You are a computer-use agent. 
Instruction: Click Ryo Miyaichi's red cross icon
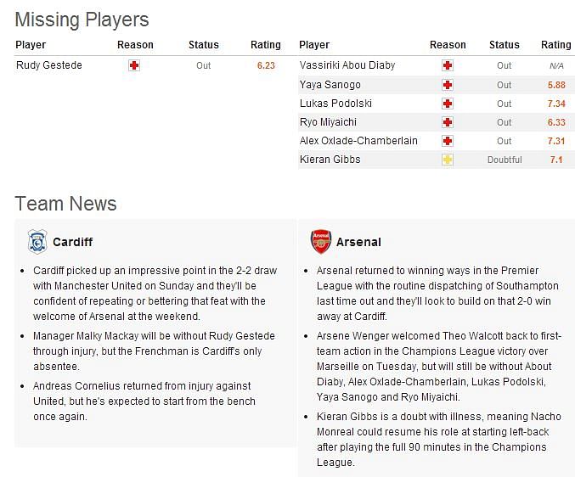click(x=448, y=122)
